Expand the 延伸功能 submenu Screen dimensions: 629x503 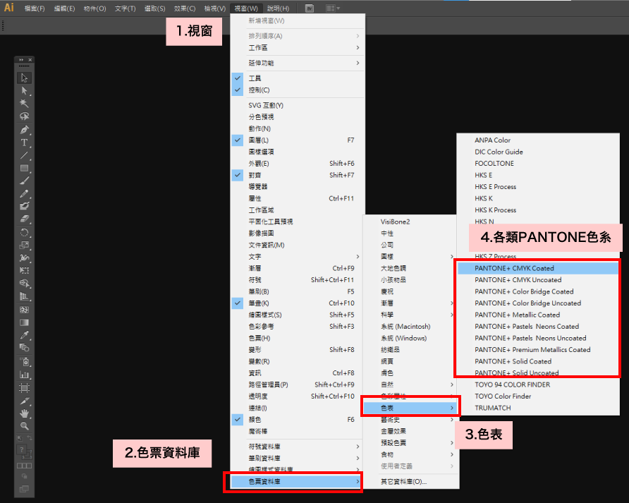pyautogui.click(x=298, y=63)
